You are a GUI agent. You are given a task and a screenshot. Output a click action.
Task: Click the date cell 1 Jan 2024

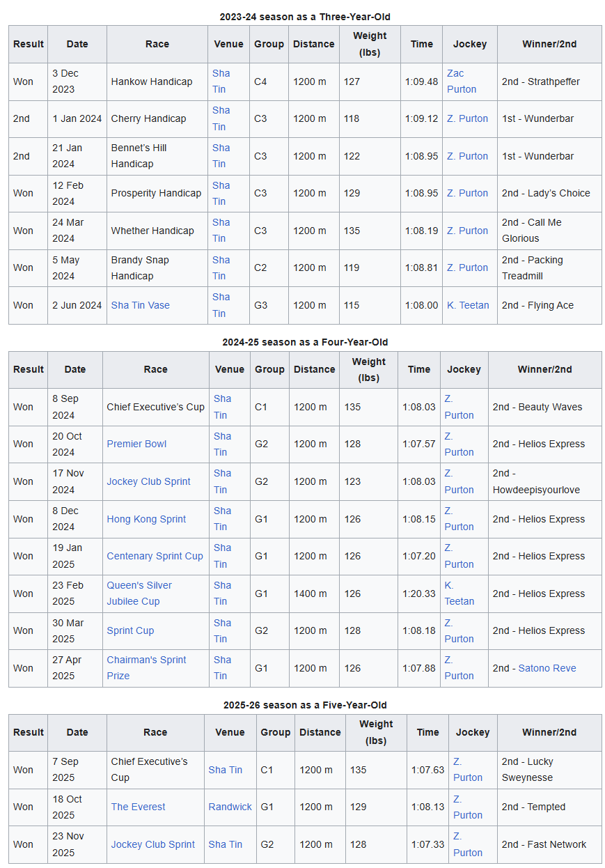tap(77, 118)
